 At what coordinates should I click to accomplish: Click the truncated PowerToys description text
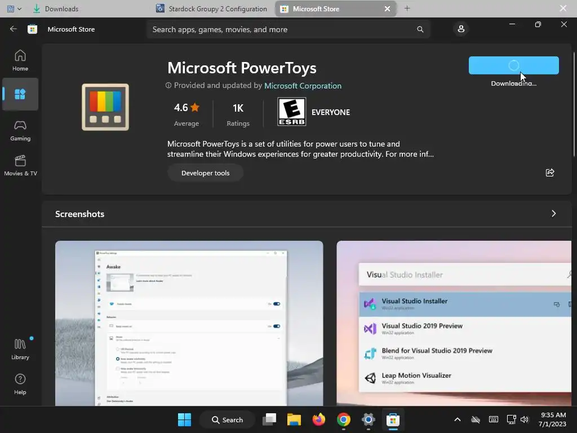300,149
